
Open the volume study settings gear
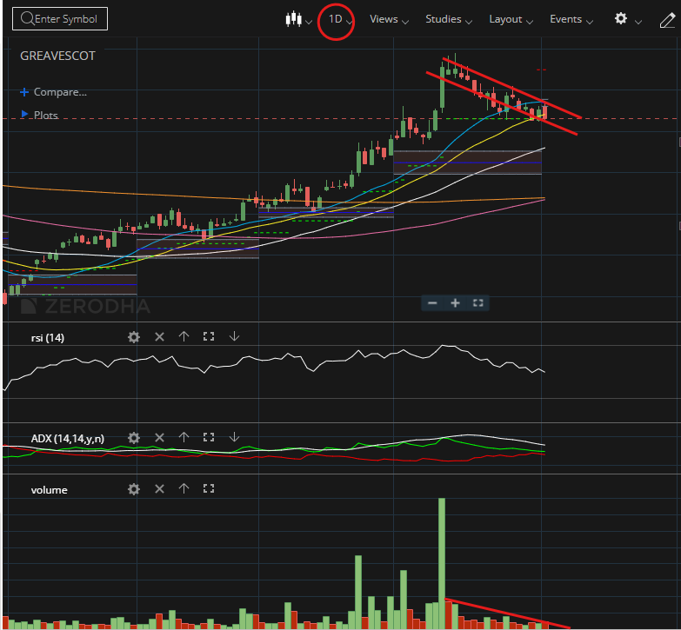click(x=134, y=489)
